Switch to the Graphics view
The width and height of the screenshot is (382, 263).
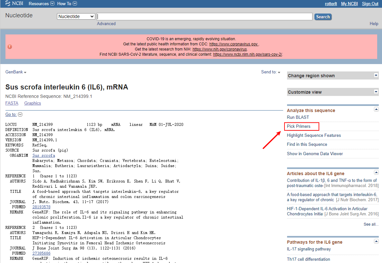coord(33,103)
